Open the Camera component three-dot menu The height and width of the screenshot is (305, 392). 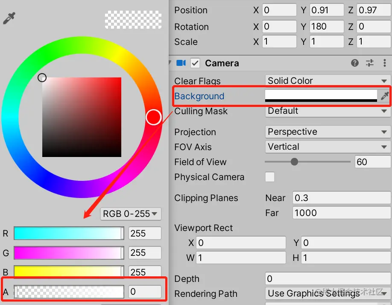[x=384, y=63]
